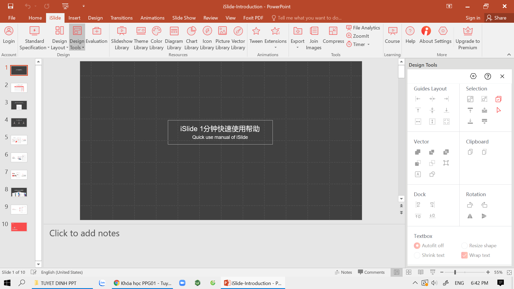Open the Vector Library
The image size is (514, 289).
[238, 38]
